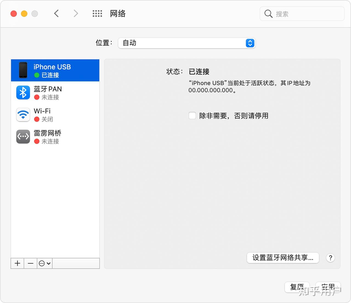
Task: Select Wi-Fi service row
Action: coord(55,115)
